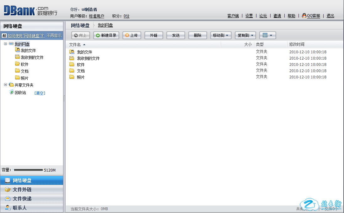The height and width of the screenshot is (213, 344).
Task: Click the help icon beside 如何使用网络硬盘
Action: [x=4, y=36]
